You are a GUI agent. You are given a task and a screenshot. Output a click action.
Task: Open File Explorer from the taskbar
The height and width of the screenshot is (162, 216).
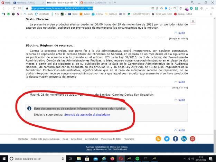(x=79, y=159)
